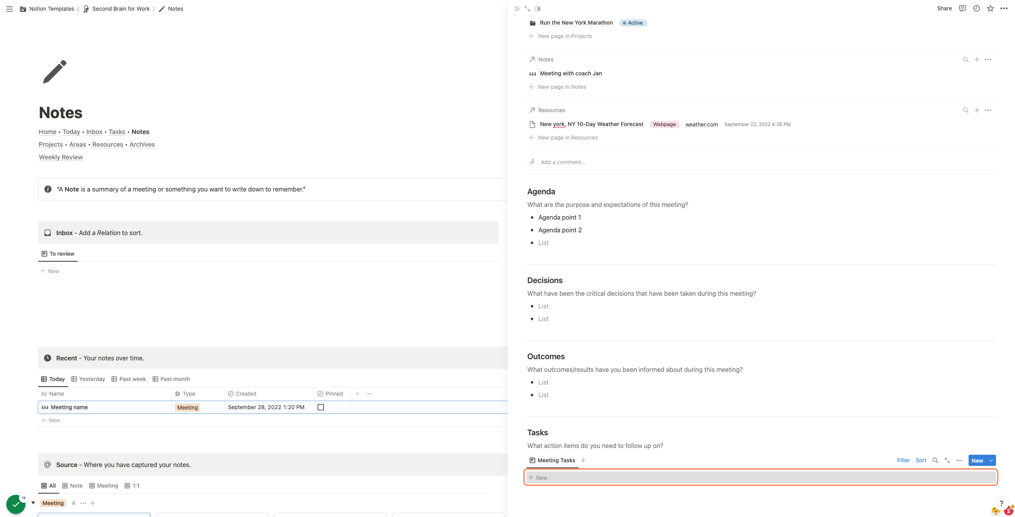Screen dimensions: 1015x517
Task: Search in the Notes relation section
Action: [966, 59]
